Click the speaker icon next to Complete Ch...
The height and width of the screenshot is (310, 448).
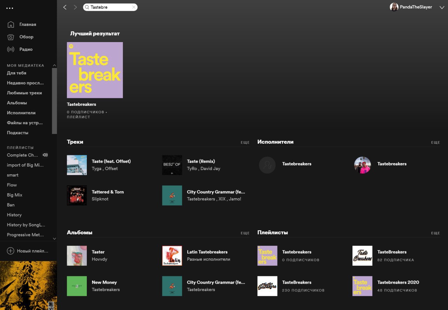point(45,155)
